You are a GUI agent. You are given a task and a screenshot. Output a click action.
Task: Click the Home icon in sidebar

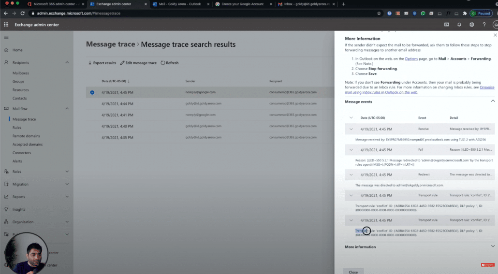click(x=6, y=50)
